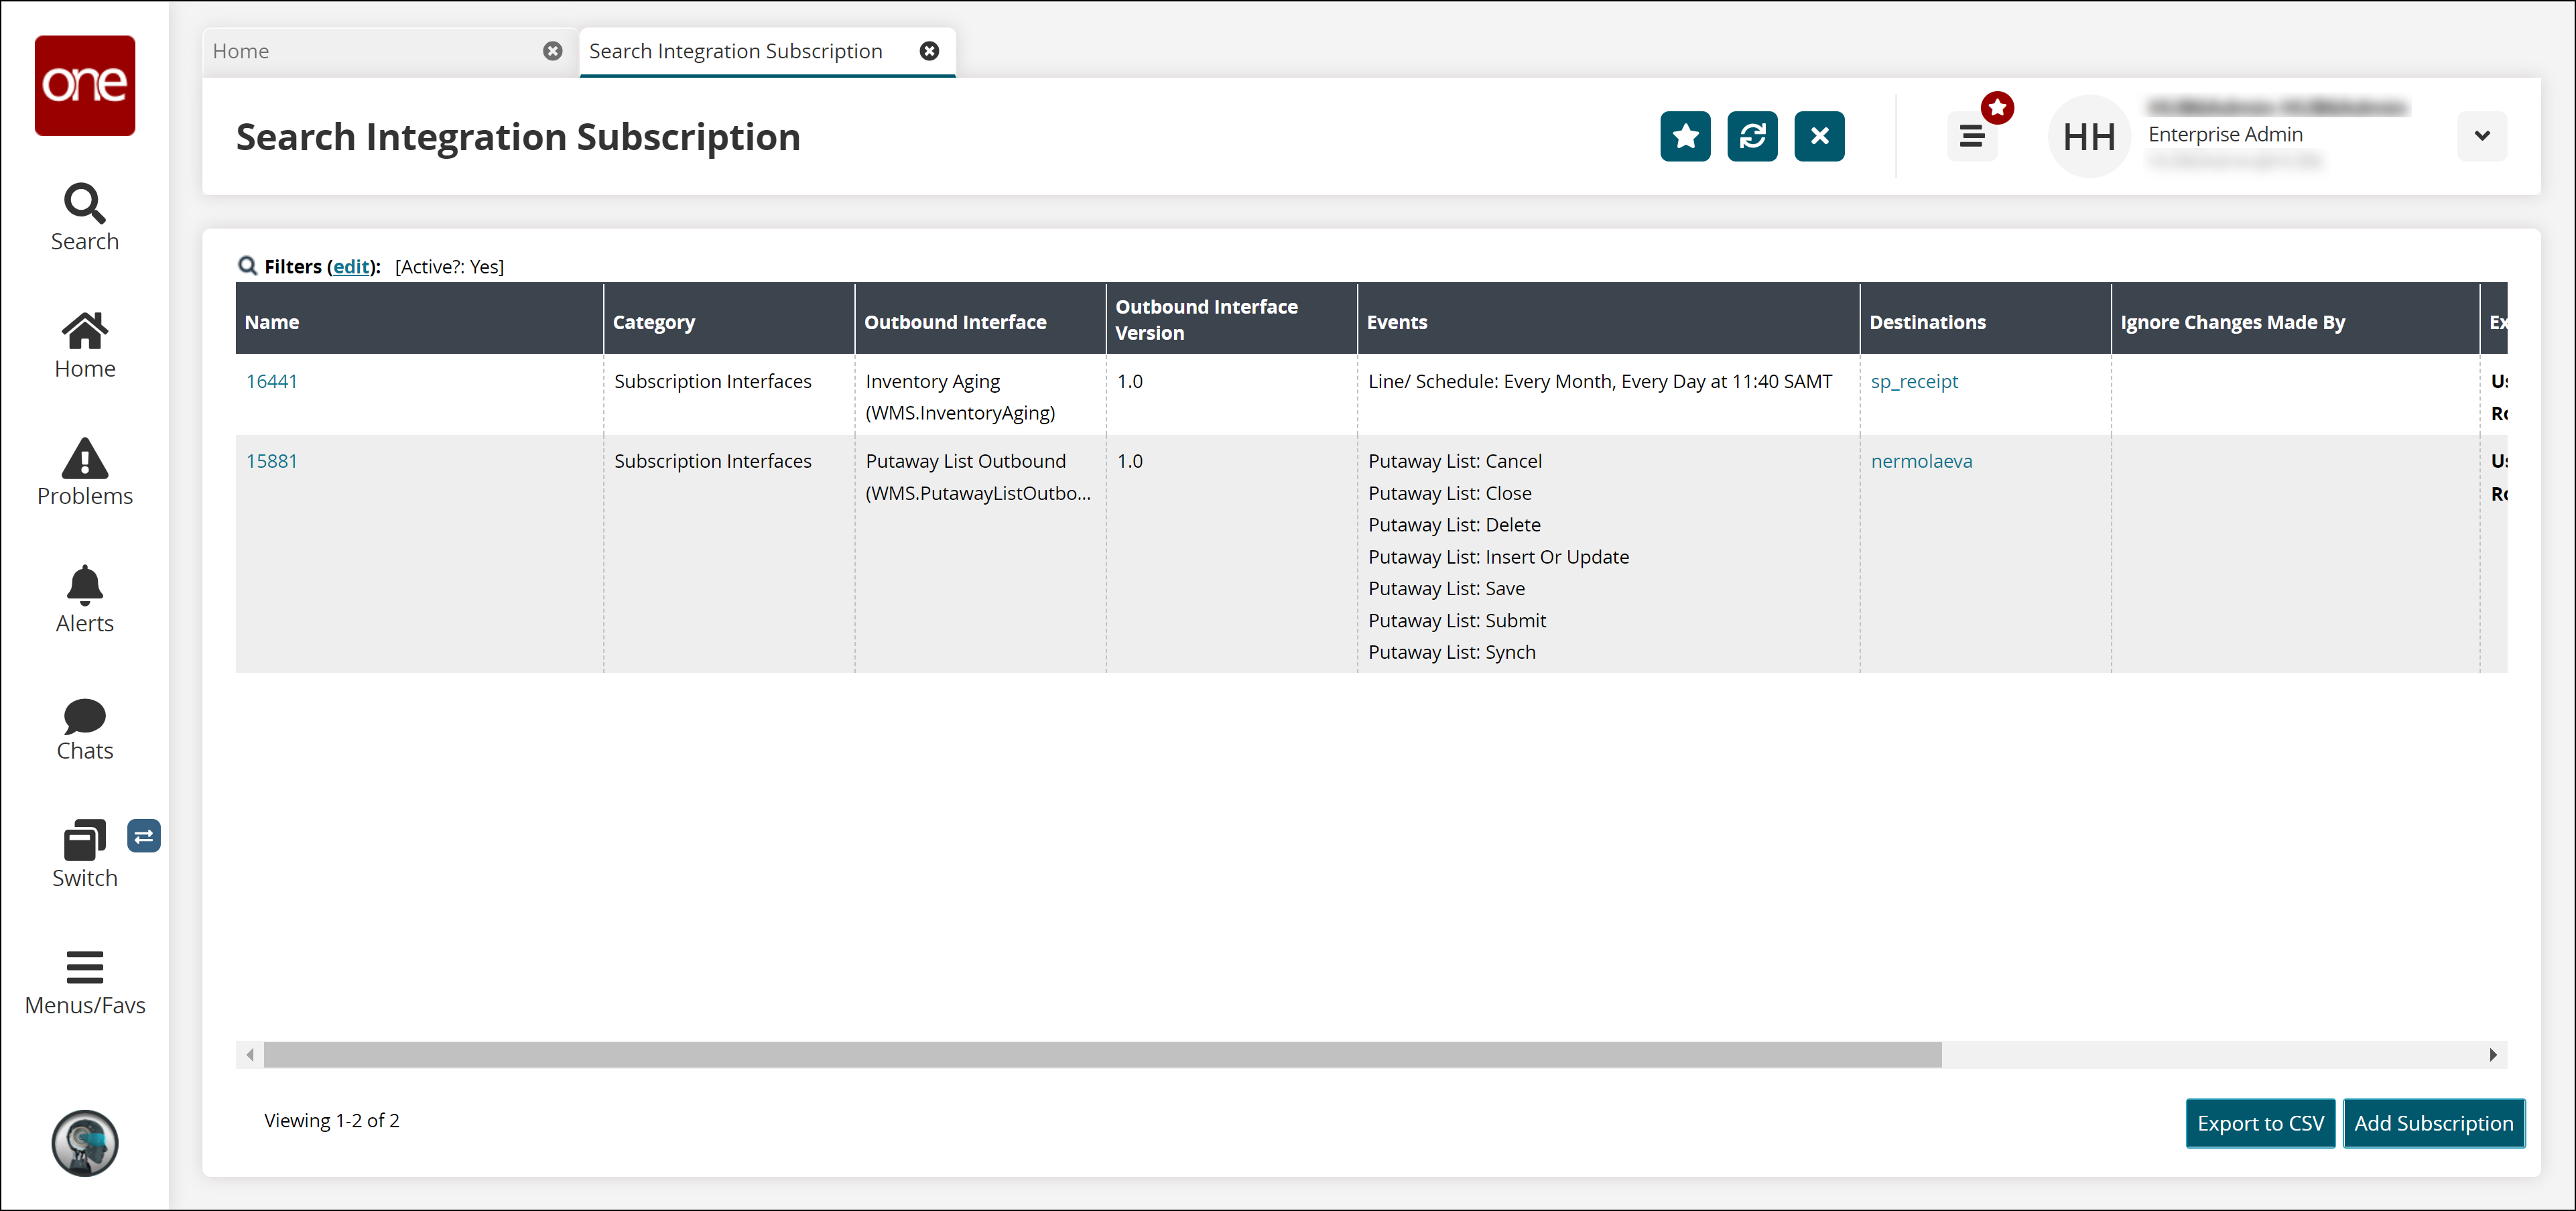Screen dimensions: 2576x1211
Task: Click the Search magnifier in the sidebar
Action: click(x=84, y=203)
